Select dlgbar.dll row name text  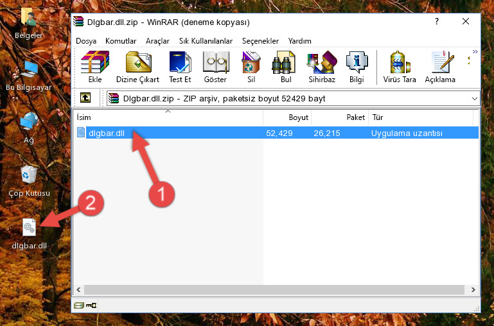(x=107, y=133)
